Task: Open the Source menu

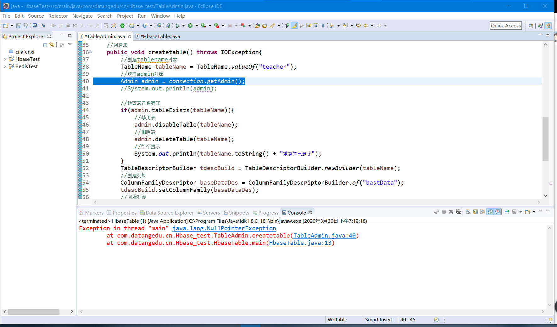Action: coord(36,16)
